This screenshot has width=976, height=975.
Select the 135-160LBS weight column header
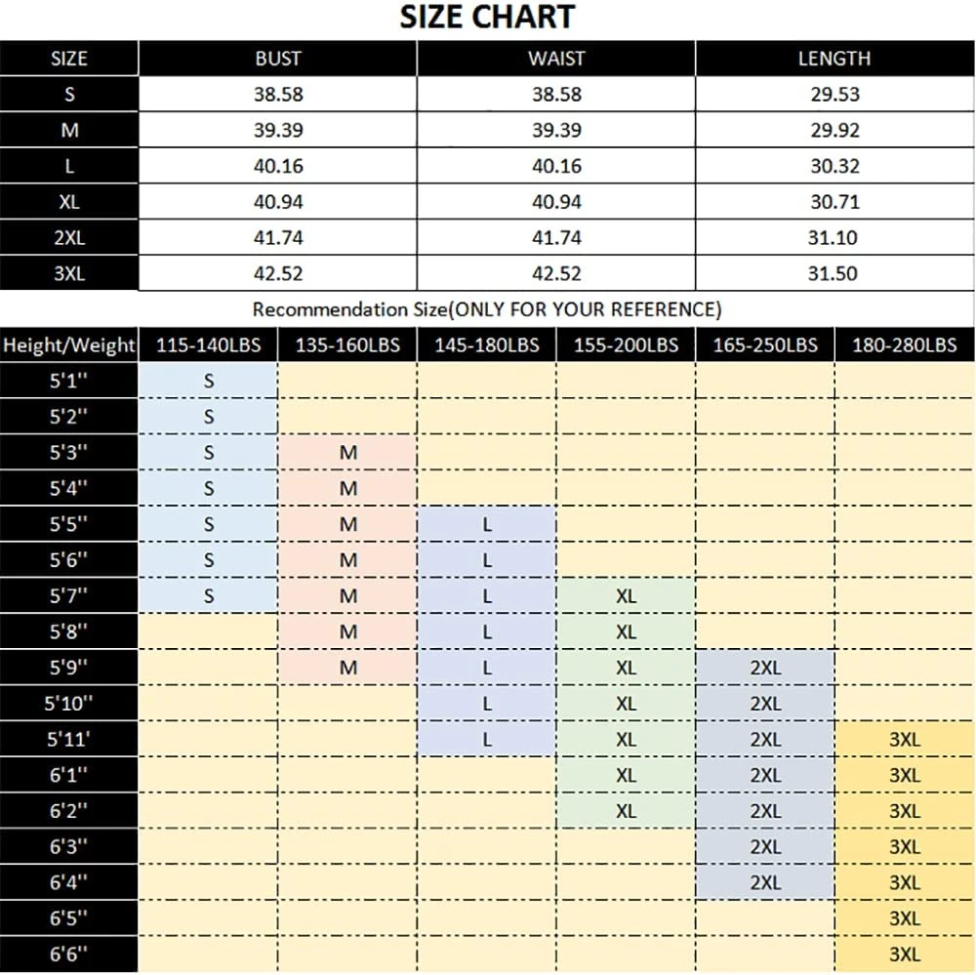347,345
